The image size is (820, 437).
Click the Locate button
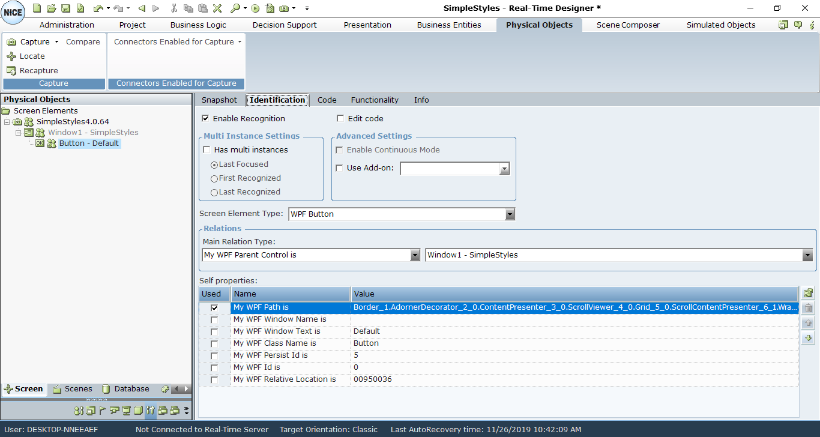pyautogui.click(x=26, y=56)
